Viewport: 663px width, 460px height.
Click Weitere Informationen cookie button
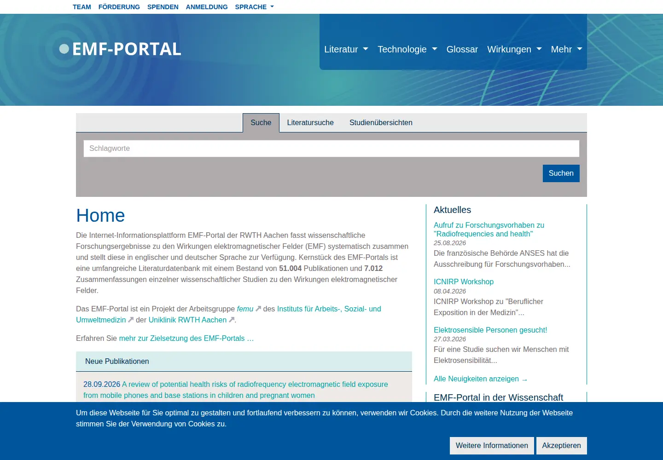click(x=492, y=446)
